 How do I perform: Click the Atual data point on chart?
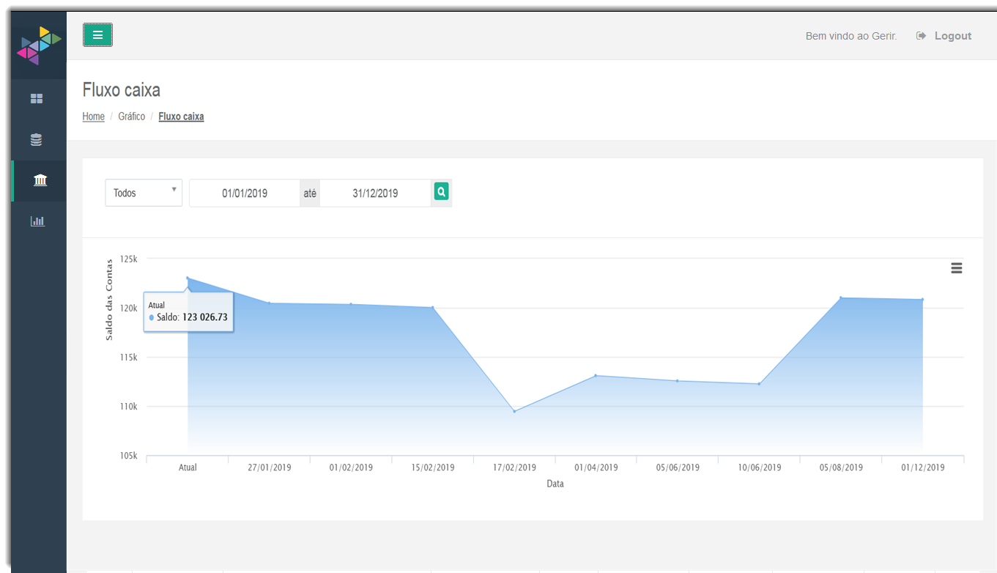[188, 278]
